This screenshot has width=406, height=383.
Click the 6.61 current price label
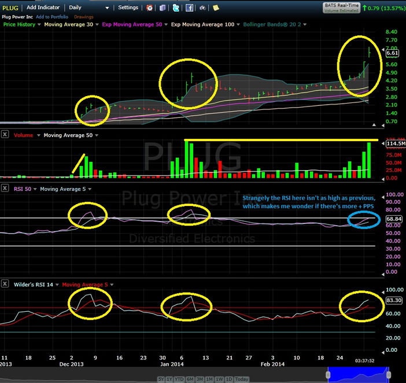click(392, 53)
